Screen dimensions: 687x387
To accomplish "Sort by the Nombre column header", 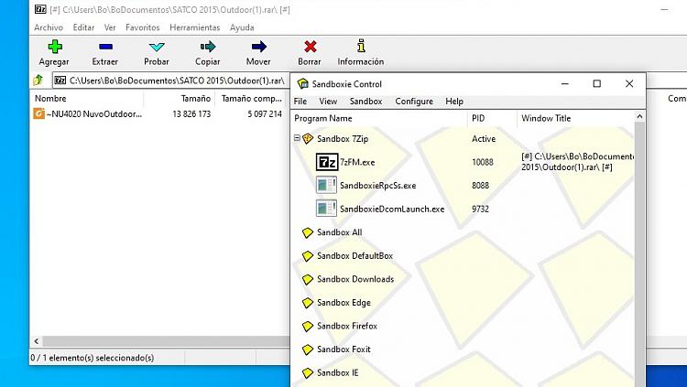I will pyautogui.click(x=87, y=99).
